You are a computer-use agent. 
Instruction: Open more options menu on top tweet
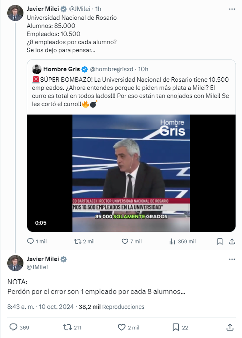(232, 10)
